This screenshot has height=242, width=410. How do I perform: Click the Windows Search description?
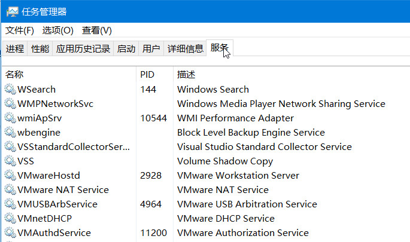[213, 90]
